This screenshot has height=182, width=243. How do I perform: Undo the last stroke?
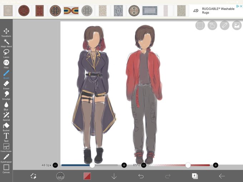point(141,176)
